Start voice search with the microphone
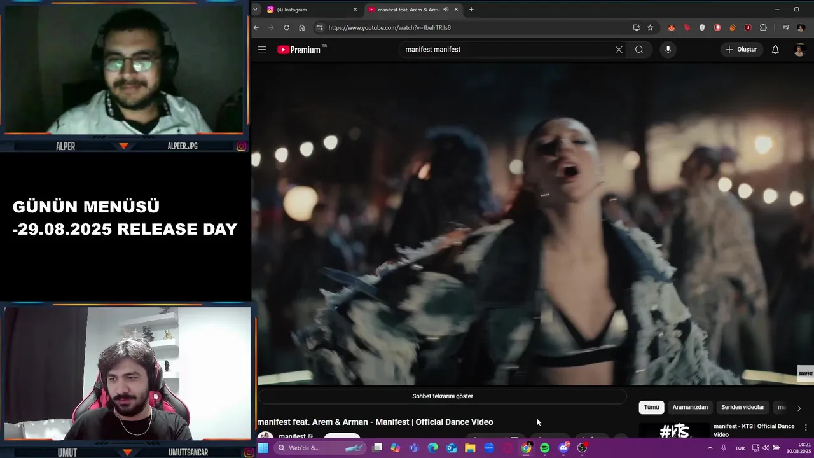The height and width of the screenshot is (458, 814). click(x=668, y=50)
